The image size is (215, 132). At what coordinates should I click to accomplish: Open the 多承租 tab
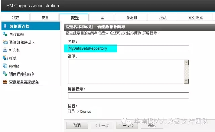tap(131, 18)
